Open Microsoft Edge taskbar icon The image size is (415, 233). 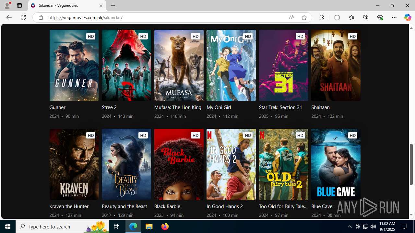133,227
